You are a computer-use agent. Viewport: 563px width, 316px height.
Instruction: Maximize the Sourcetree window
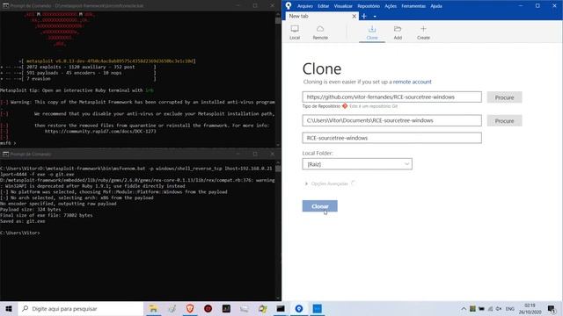(x=537, y=6)
